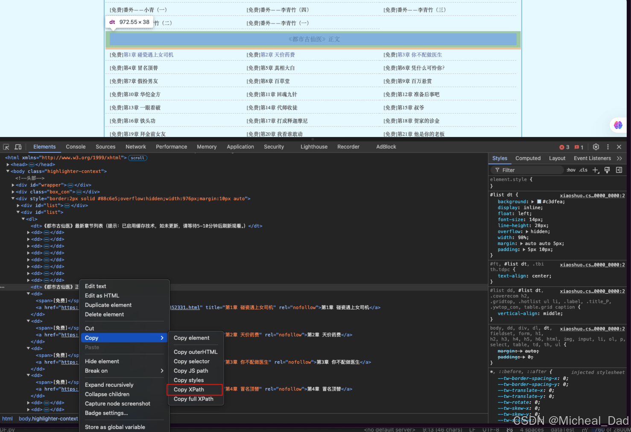Expand collapsed head element ellipsis
The height and width of the screenshot is (432, 631).
coord(32,165)
